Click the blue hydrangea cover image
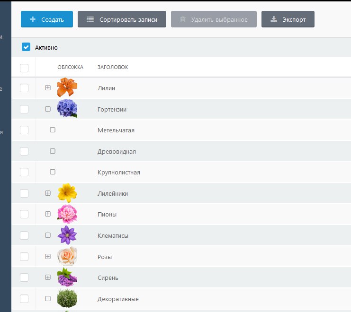The width and height of the screenshot is (351, 312). pyautogui.click(x=67, y=109)
